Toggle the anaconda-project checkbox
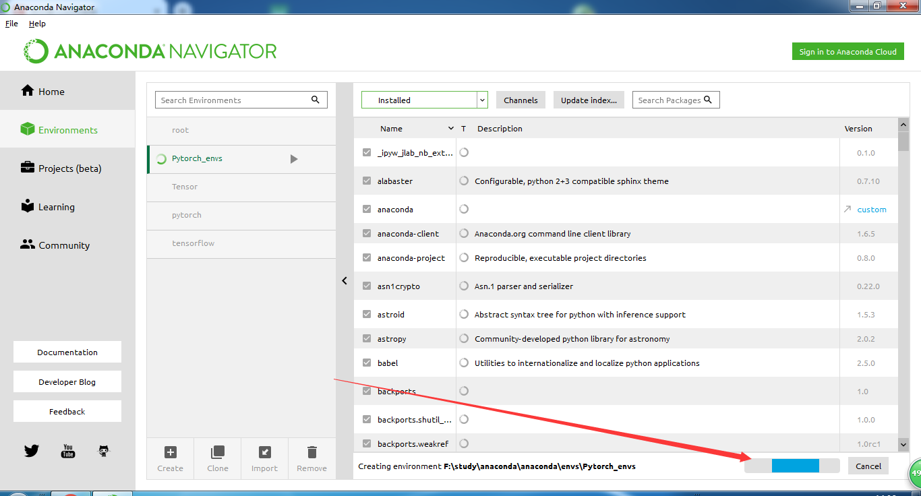 (367, 258)
